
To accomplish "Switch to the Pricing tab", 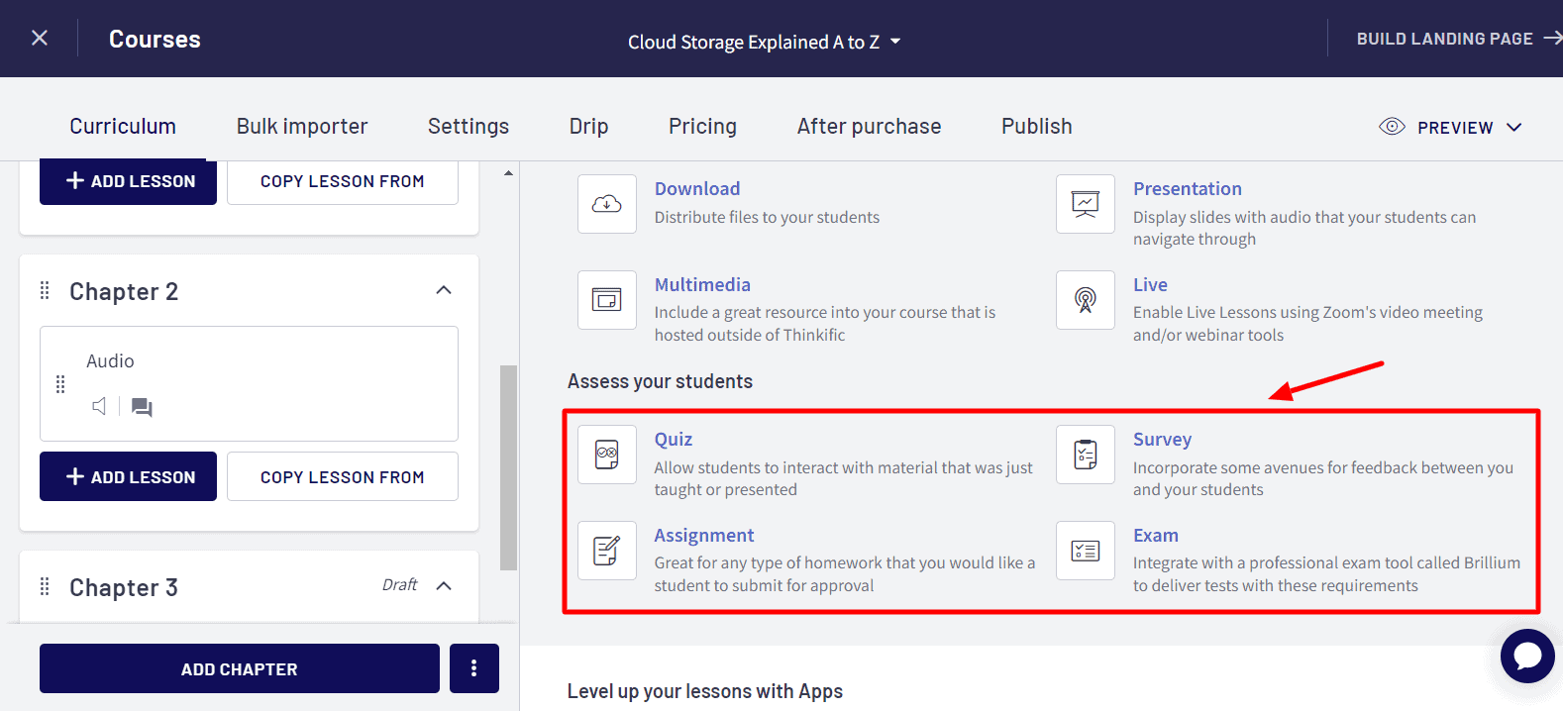I will (702, 127).
